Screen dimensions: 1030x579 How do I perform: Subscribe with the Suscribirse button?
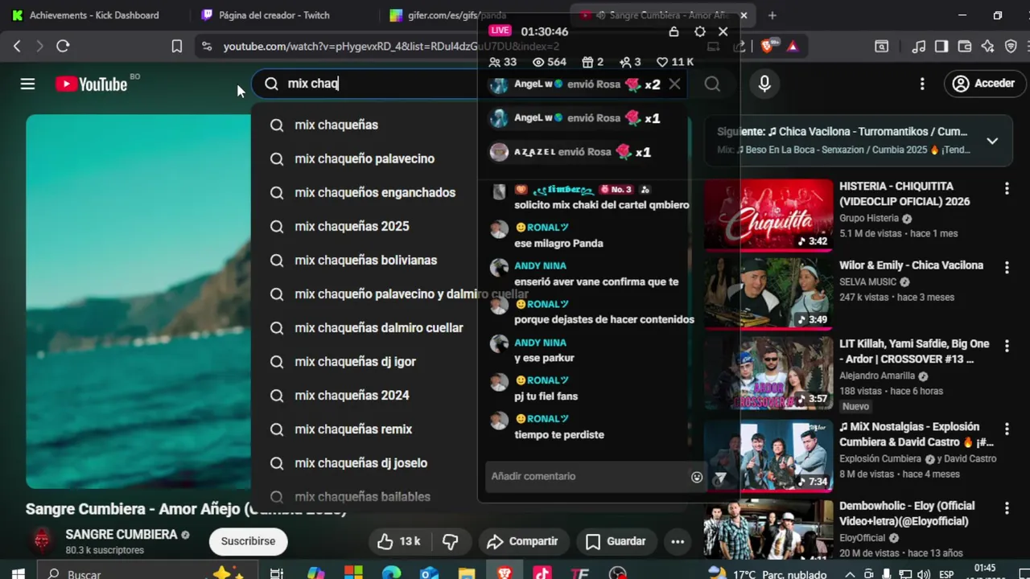[248, 541]
